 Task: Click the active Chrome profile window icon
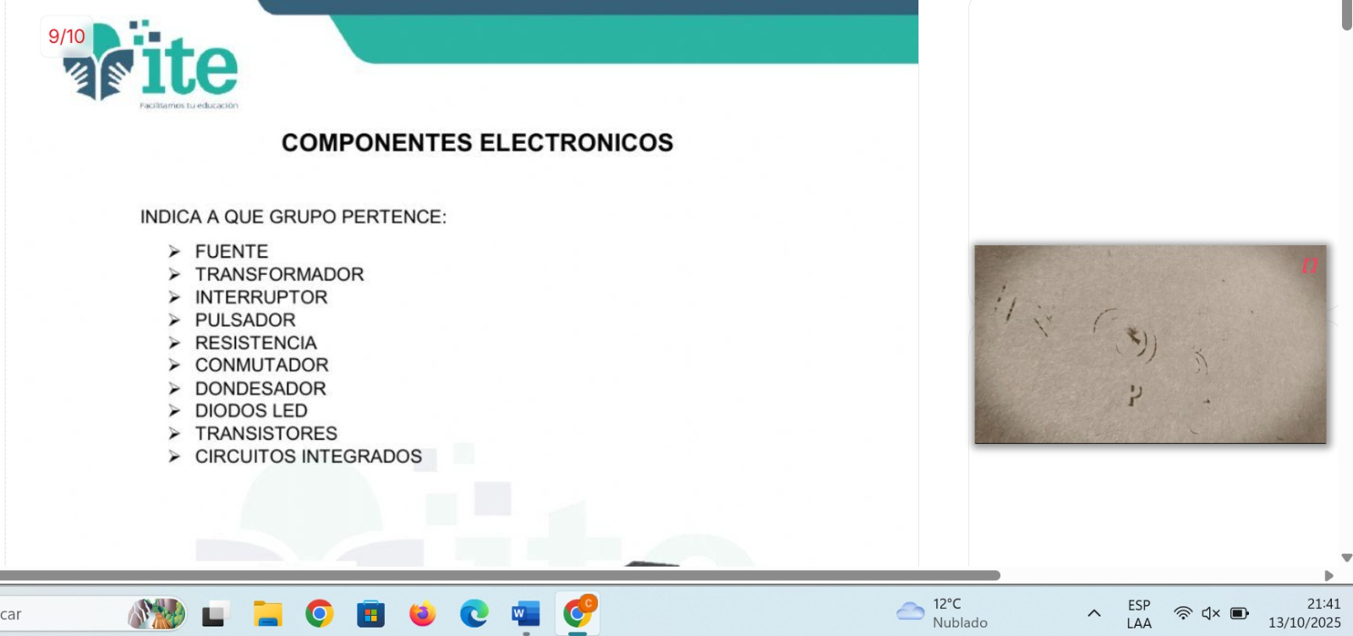tap(578, 613)
